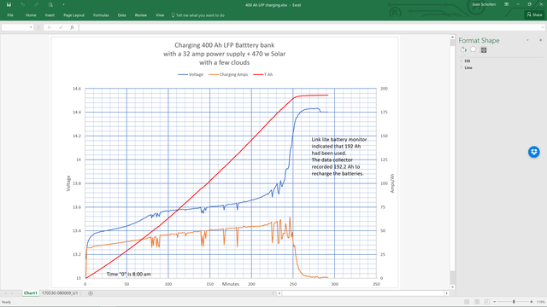This screenshot has height=307, width=547.
Task: Click vertical scrollbar down arrow
Action: pos(452,287)
